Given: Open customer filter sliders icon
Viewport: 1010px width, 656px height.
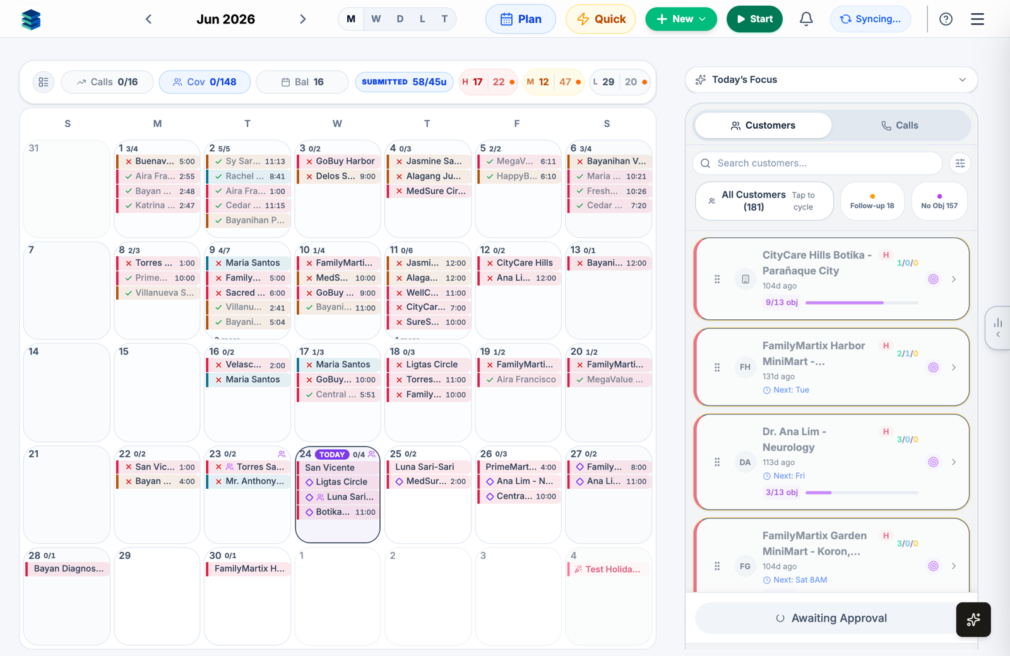Looking at the screenshot, I should [960, 163].
